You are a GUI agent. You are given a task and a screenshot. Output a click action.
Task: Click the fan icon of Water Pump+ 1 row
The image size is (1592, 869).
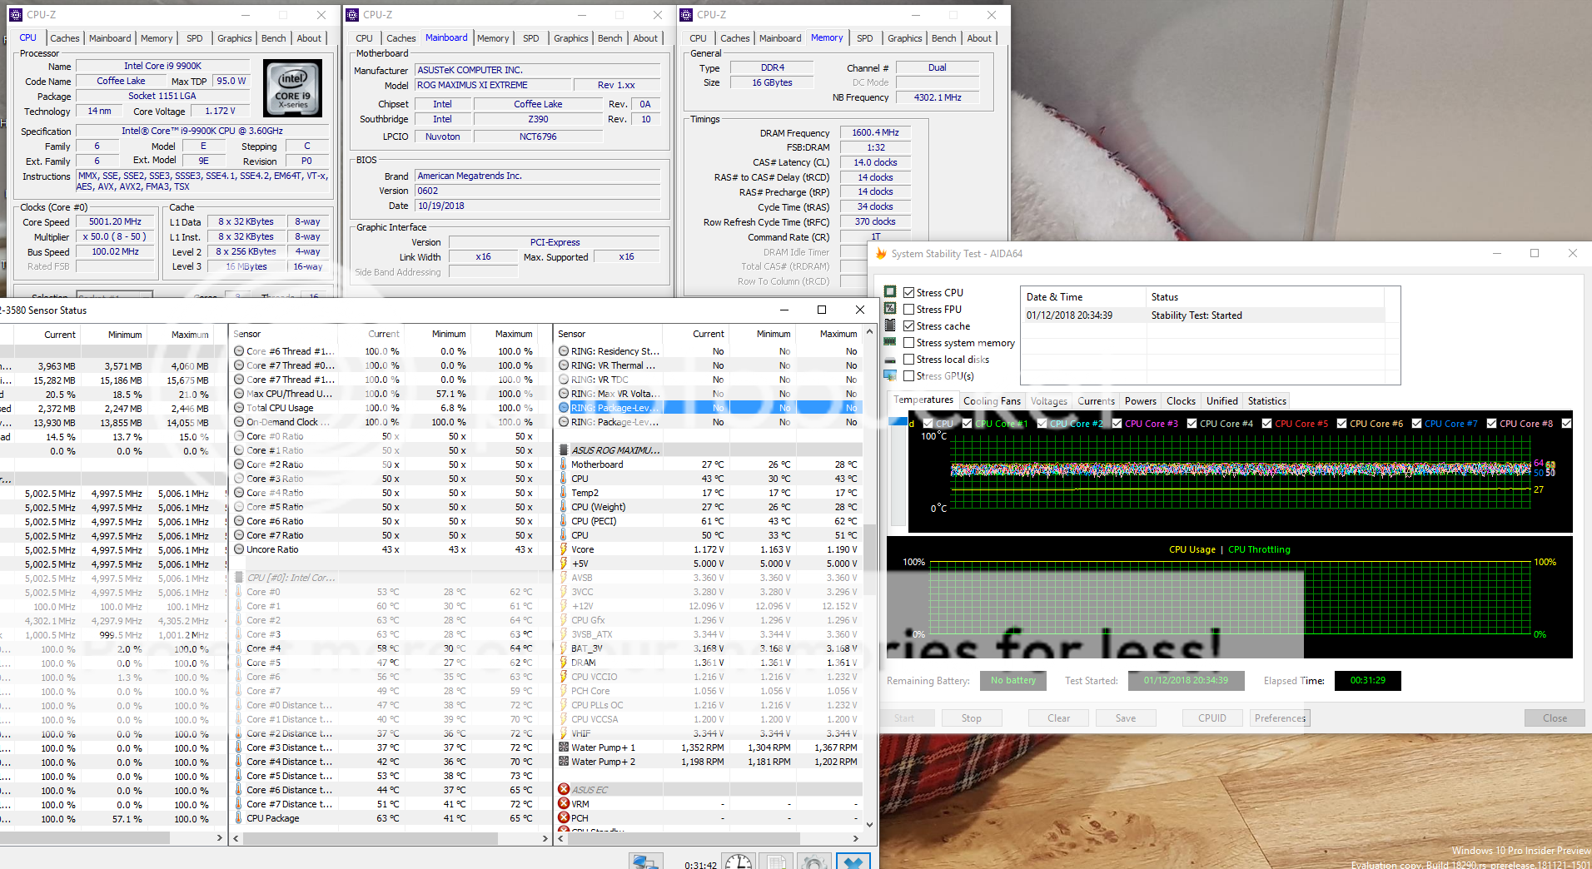pyautogui.click(x=564, y=747)
